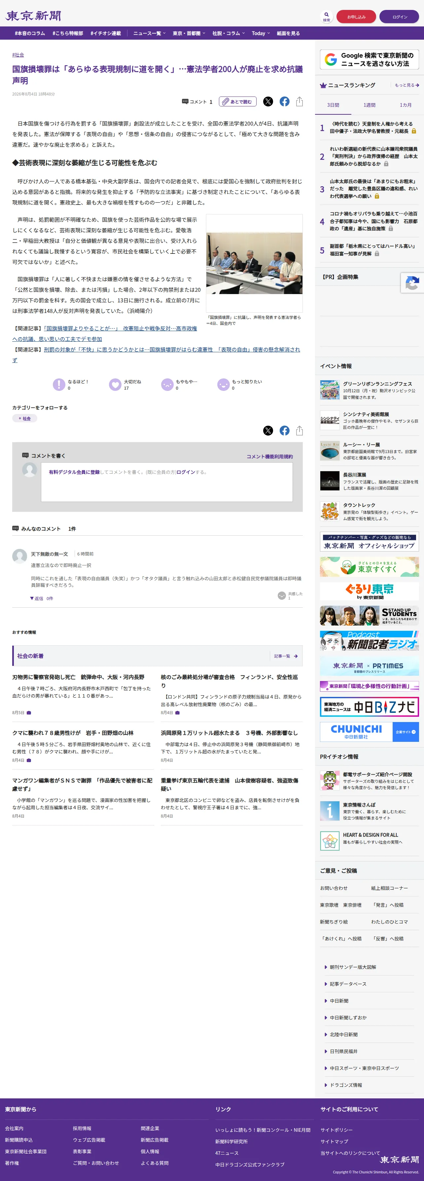
Task: Open the ルーシー・リー展 event thumbnail
Action: pyautogui.click(x=330, y=451)
